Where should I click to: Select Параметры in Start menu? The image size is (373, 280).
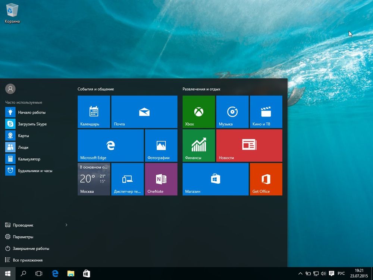coord(23,237)
